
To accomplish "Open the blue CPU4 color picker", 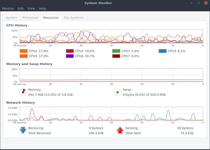I will tap(163, 51).
